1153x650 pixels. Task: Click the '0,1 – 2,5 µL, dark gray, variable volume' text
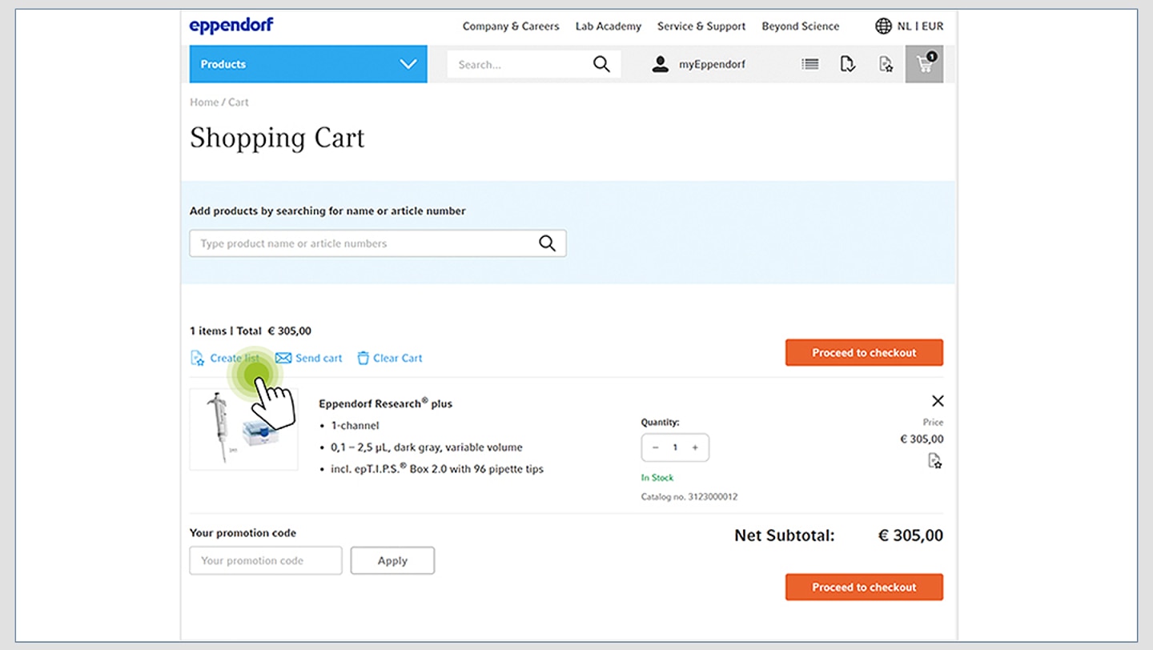[427, 447]
